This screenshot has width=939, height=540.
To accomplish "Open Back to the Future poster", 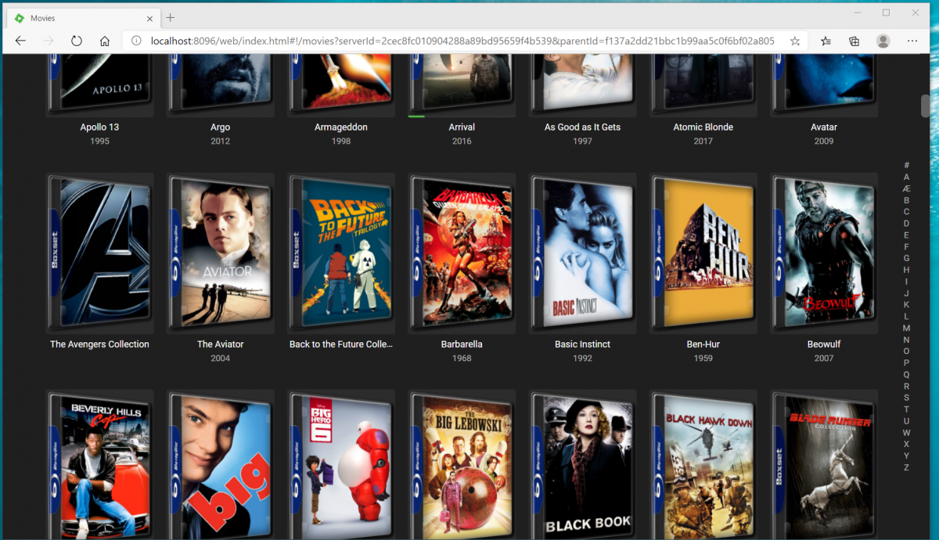I will coord(341,253).
